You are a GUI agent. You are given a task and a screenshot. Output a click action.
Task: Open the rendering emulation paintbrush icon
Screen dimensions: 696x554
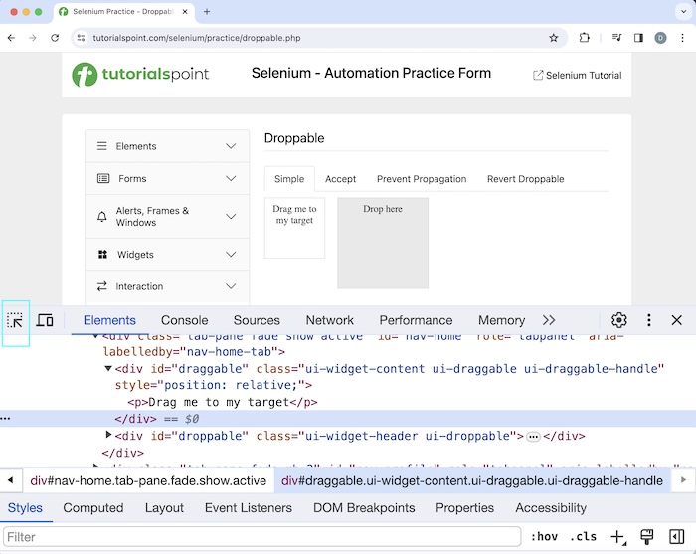(647, 537)
